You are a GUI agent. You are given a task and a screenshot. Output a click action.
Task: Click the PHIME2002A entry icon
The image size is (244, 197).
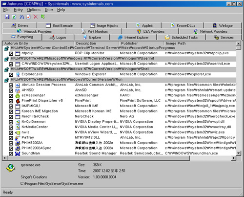18,143
